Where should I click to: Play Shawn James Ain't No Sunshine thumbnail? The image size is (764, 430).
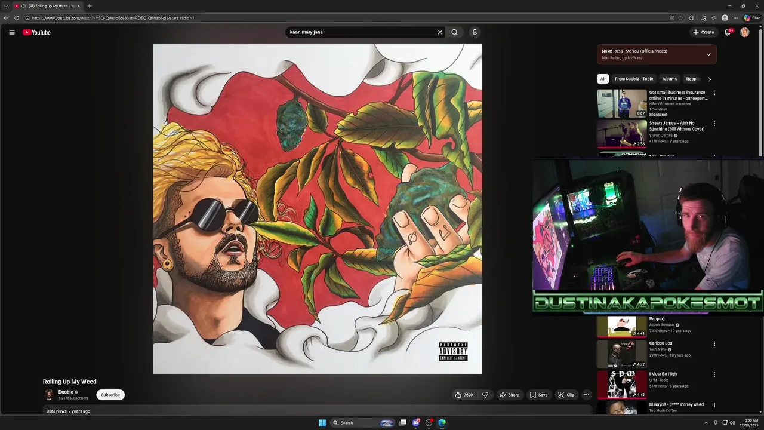[x=622, y=134]
